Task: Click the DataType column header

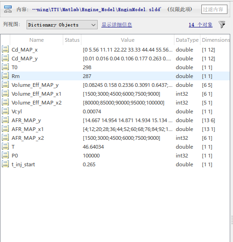Action: click(x=187, y=40)
